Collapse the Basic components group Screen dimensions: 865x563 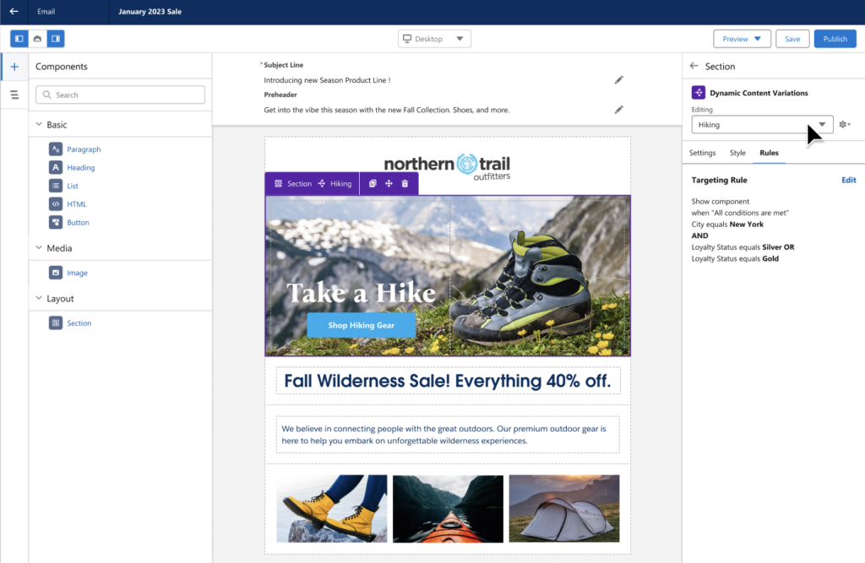point(39,125)
